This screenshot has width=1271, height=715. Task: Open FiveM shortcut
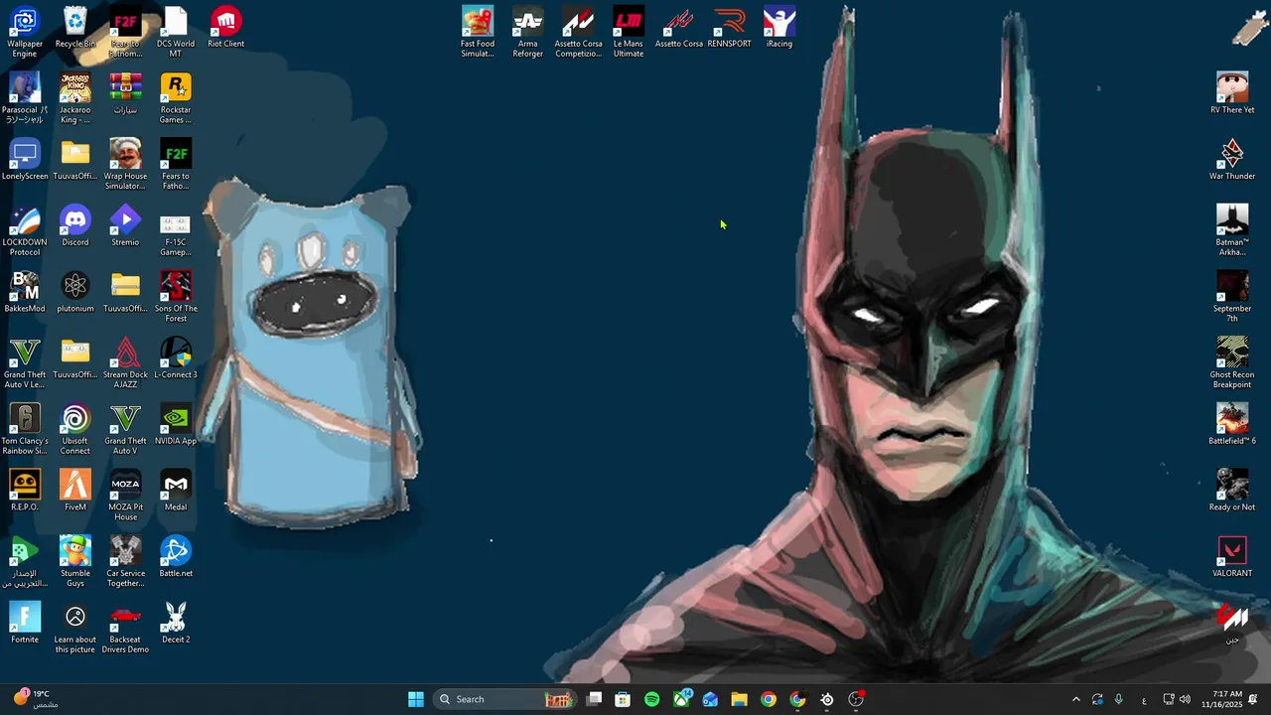tap(75, 491)
